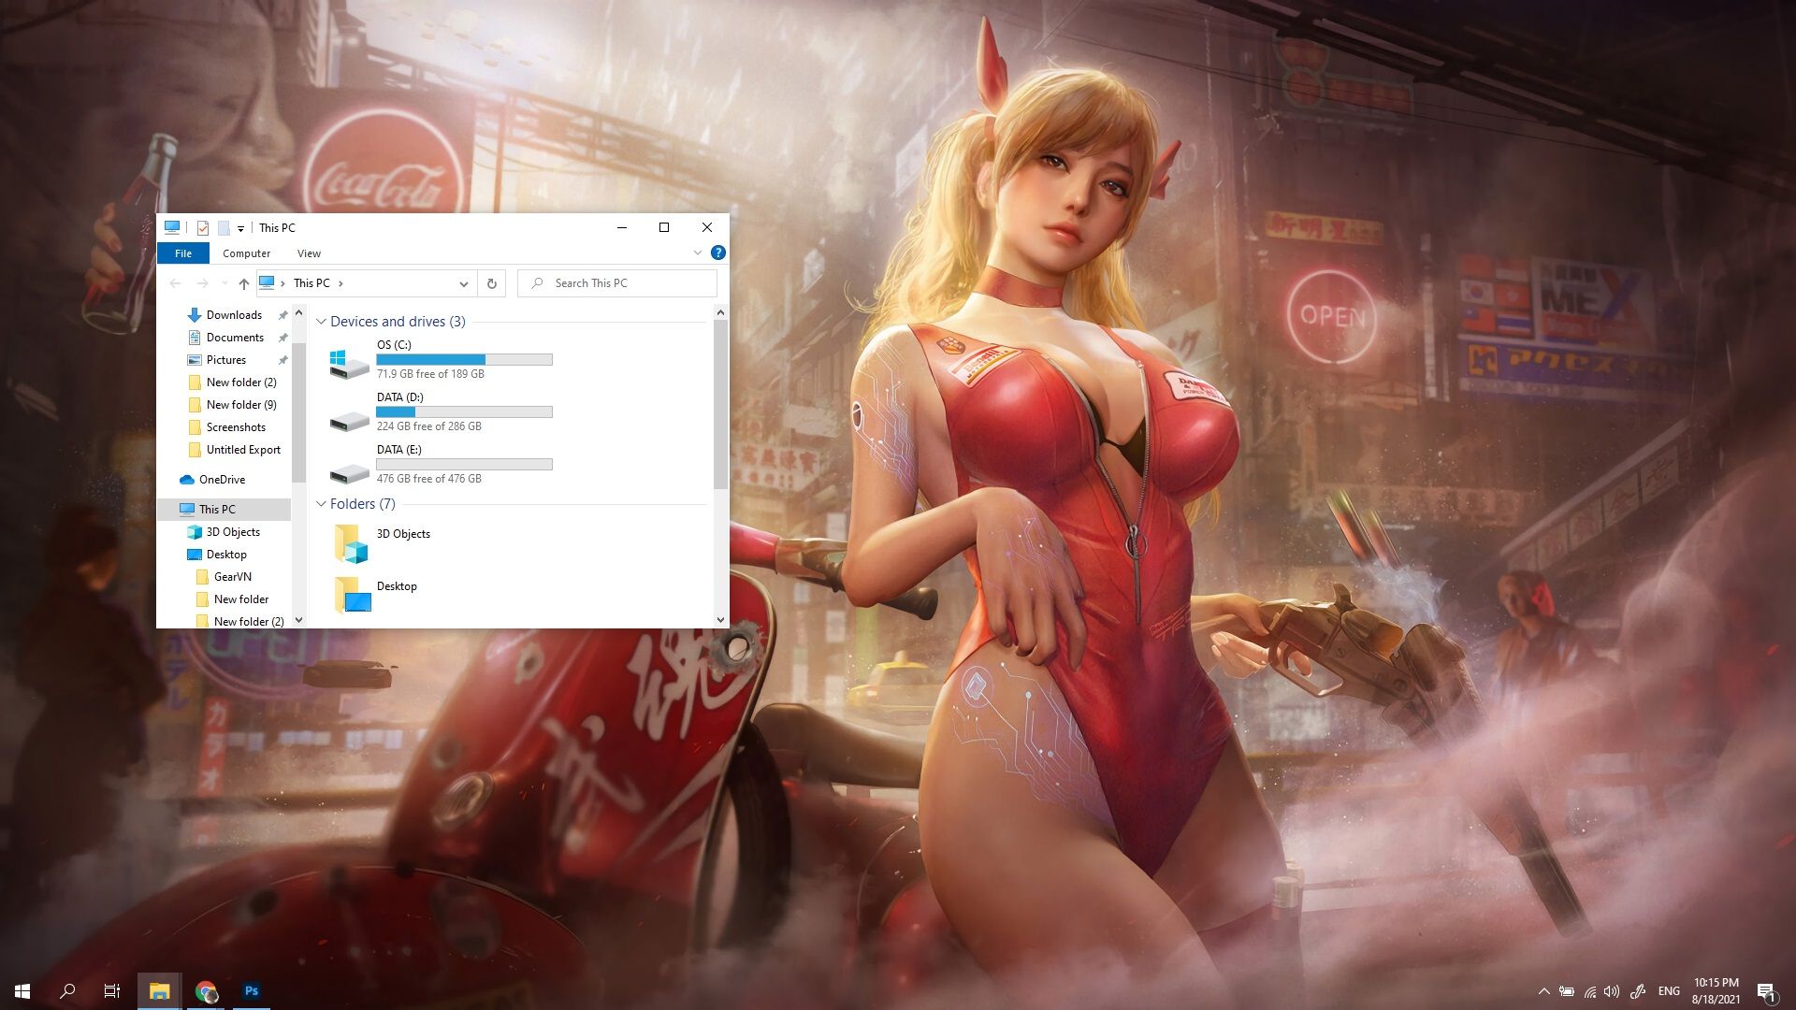Click the refresh button in the address bar
This screenshot has height=1010, width=1796.
click(491, 282)
